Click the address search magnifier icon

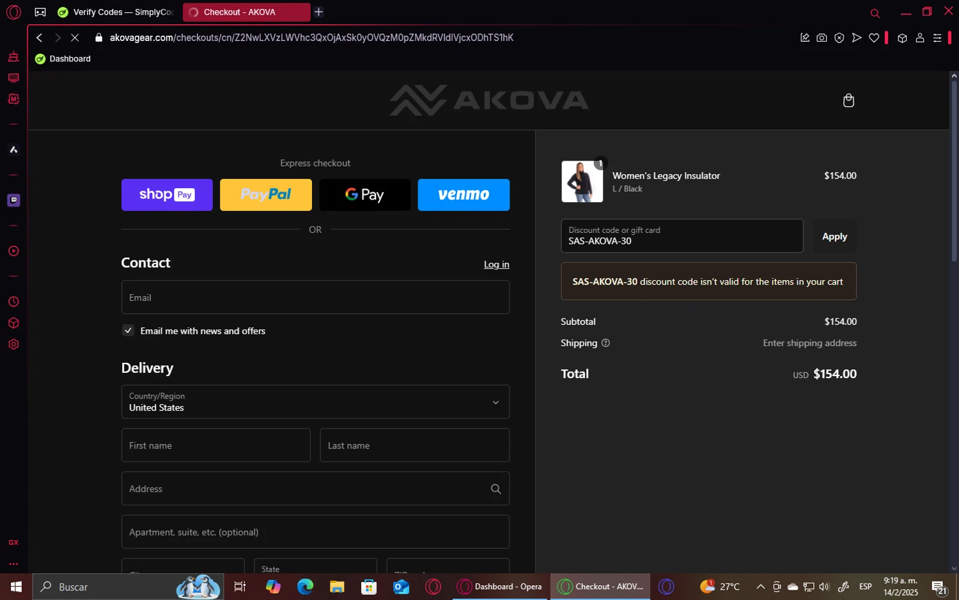[x=495, y=489]
